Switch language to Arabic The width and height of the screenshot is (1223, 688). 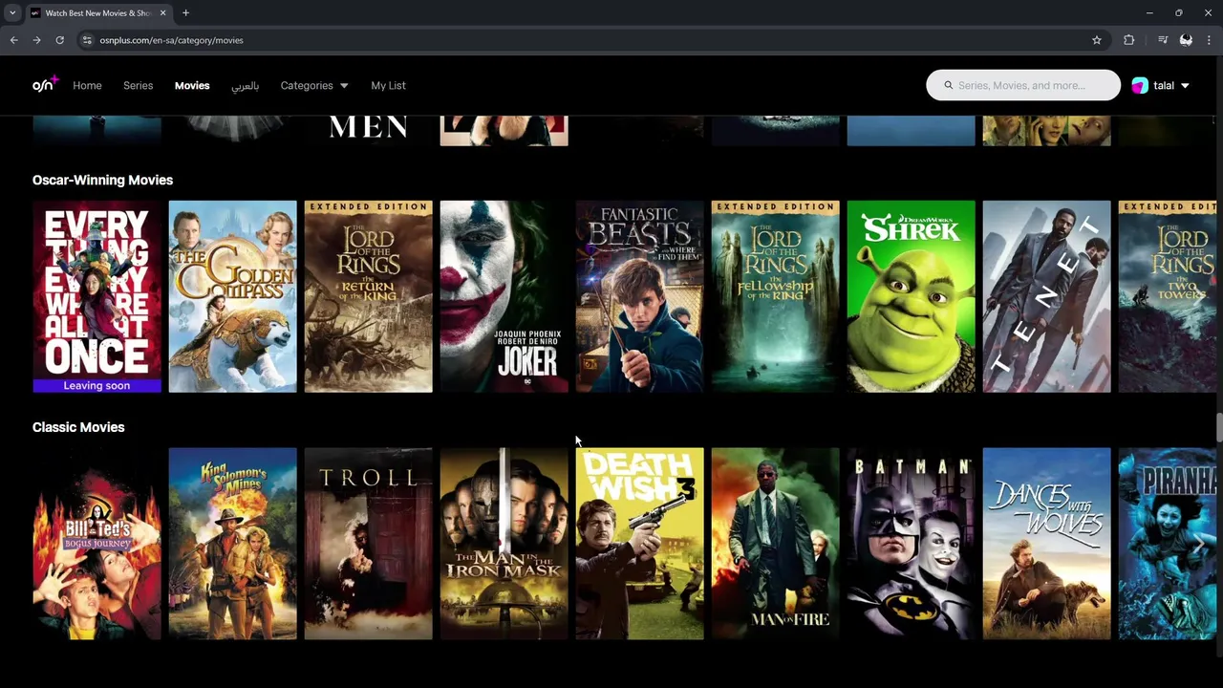(x=245, y=85)
